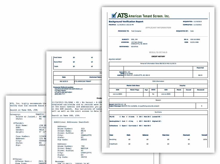Viewport: 220px width, 164px height.
Task: Click the 'REQUESTED BY:' label
Action: 182,31
